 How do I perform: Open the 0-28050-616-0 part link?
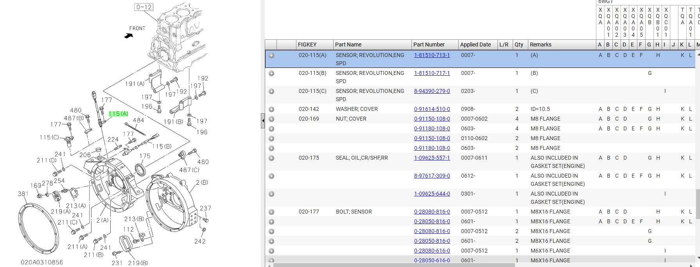(432, 260)
